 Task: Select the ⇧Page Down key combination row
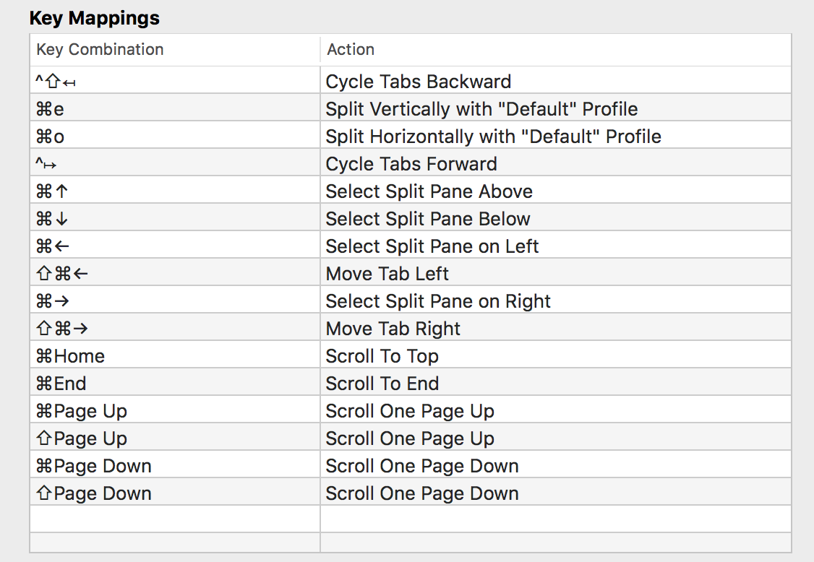pyautogui.click(x=94, y=493)
